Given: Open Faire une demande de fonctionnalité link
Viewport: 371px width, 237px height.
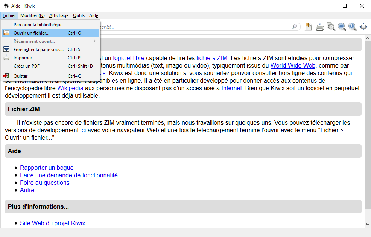Looking at the screenshot, I should [x=69, y=175].
